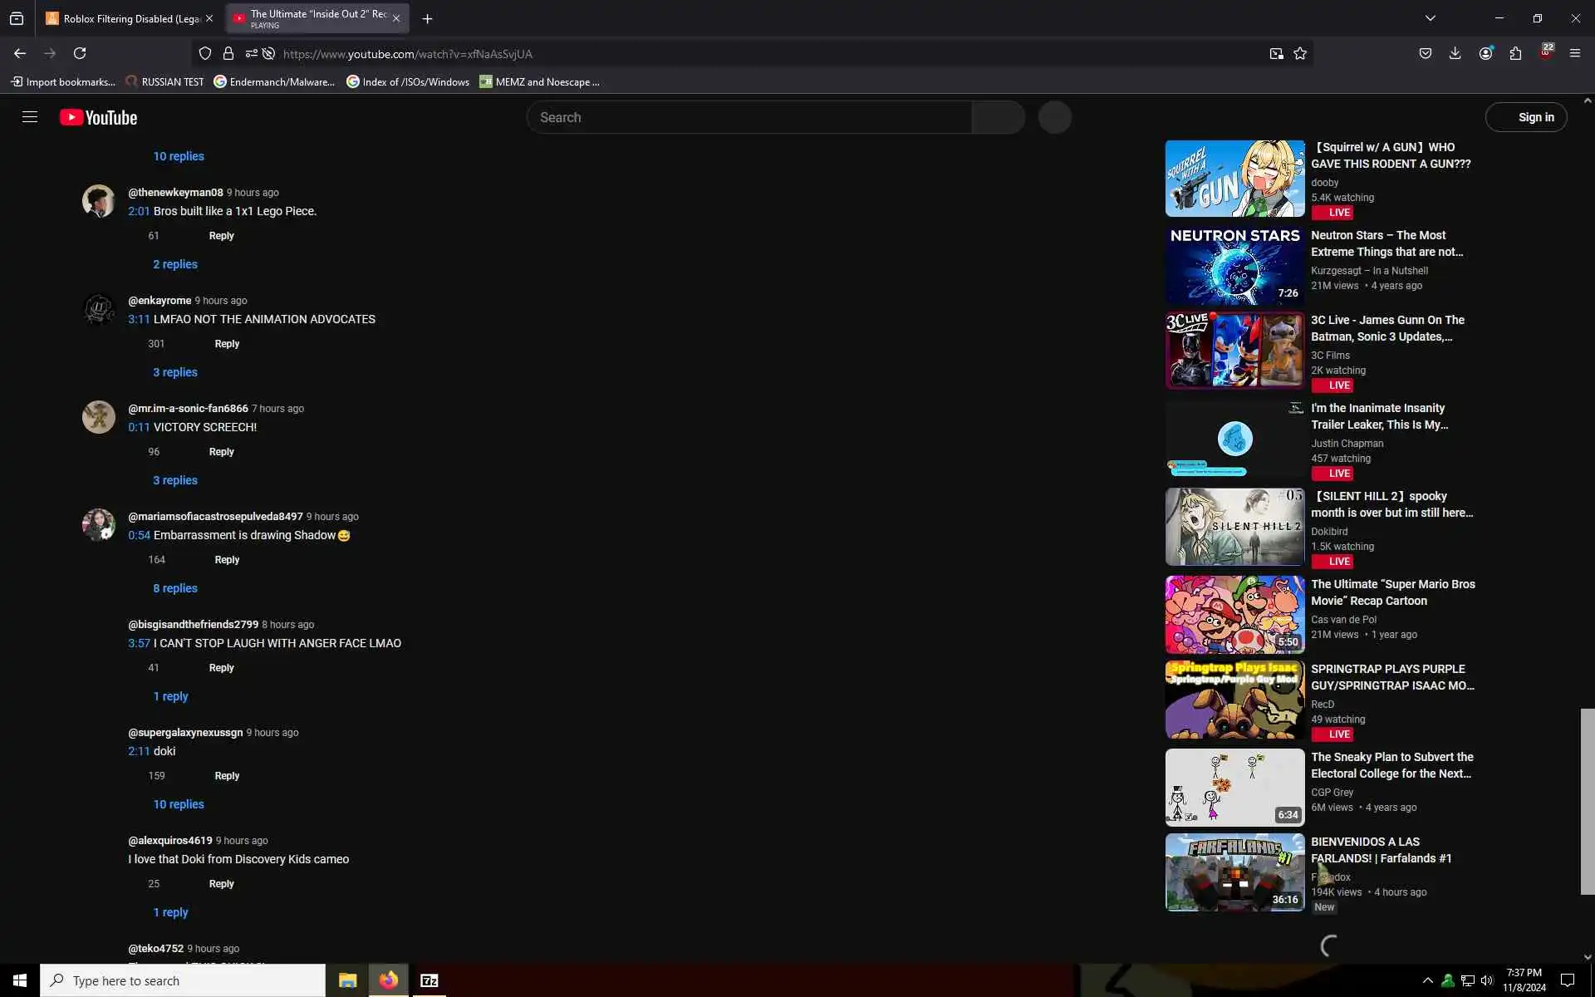1595x997 pixels.
Task: Expand the 10 replies under supergalaxynexussgn
Action: point(178,804)
